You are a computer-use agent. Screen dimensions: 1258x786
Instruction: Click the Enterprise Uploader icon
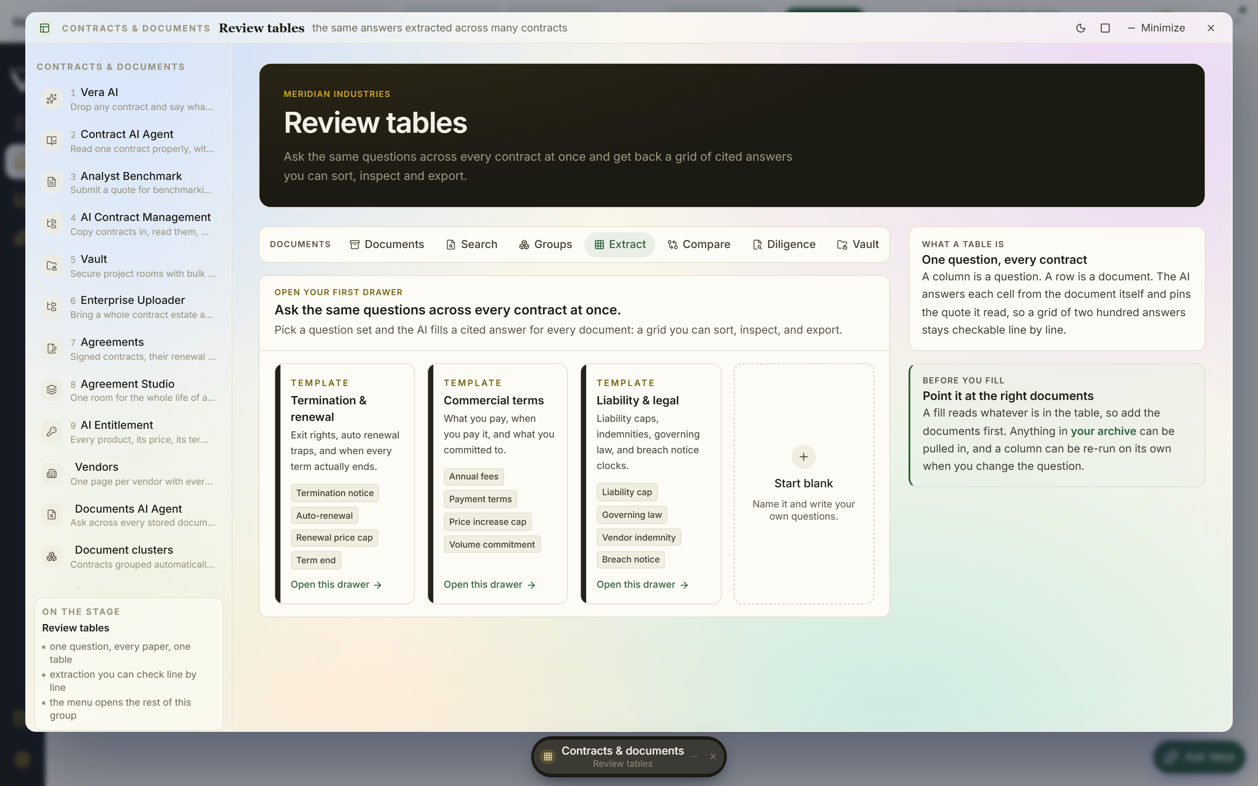[52, 307]
